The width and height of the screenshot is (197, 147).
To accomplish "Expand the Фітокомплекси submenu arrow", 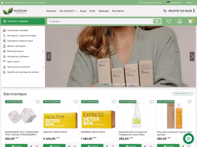I will point(43,51).
